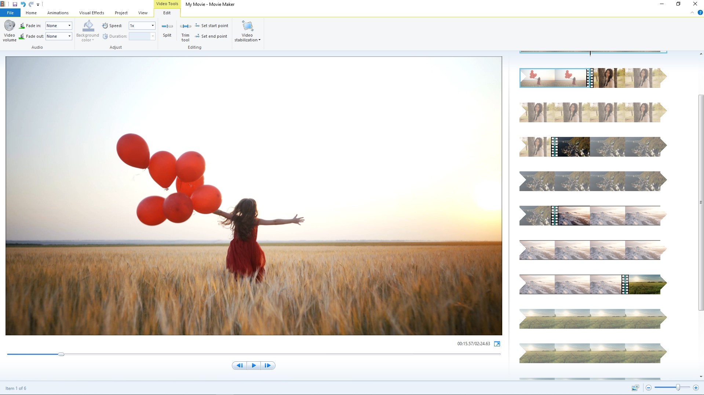Step to the previous frame

point(240,365)
